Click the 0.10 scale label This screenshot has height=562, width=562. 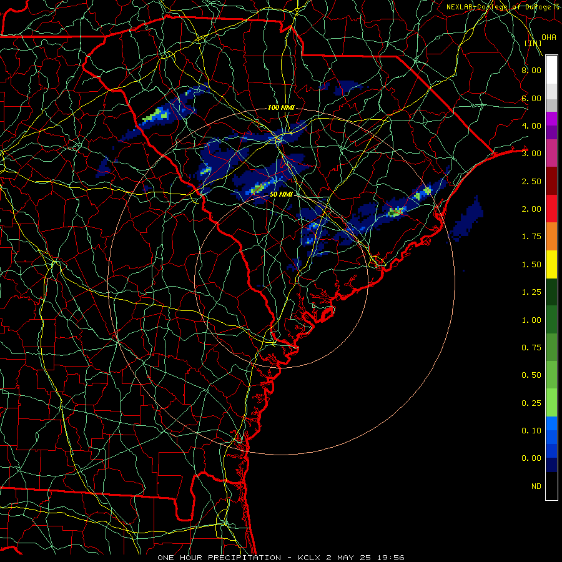point(531,431)
